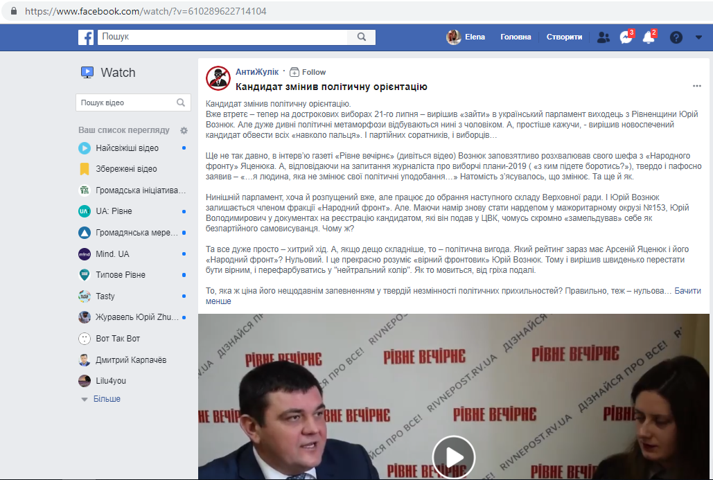Click the Lilu4you avatar icon
The image size is (713, 480).
coord(85,381)
